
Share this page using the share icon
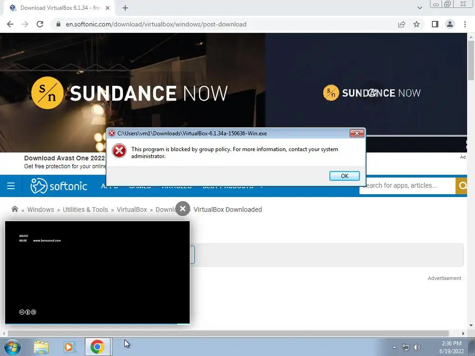[402, 24]
